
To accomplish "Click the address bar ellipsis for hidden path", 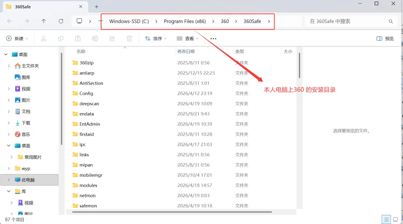I will [100, 21].
